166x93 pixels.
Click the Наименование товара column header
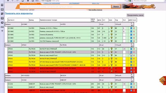65,20
